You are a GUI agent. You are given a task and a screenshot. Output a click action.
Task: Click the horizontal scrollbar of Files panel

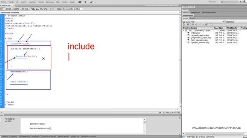(x=214, y=133)
